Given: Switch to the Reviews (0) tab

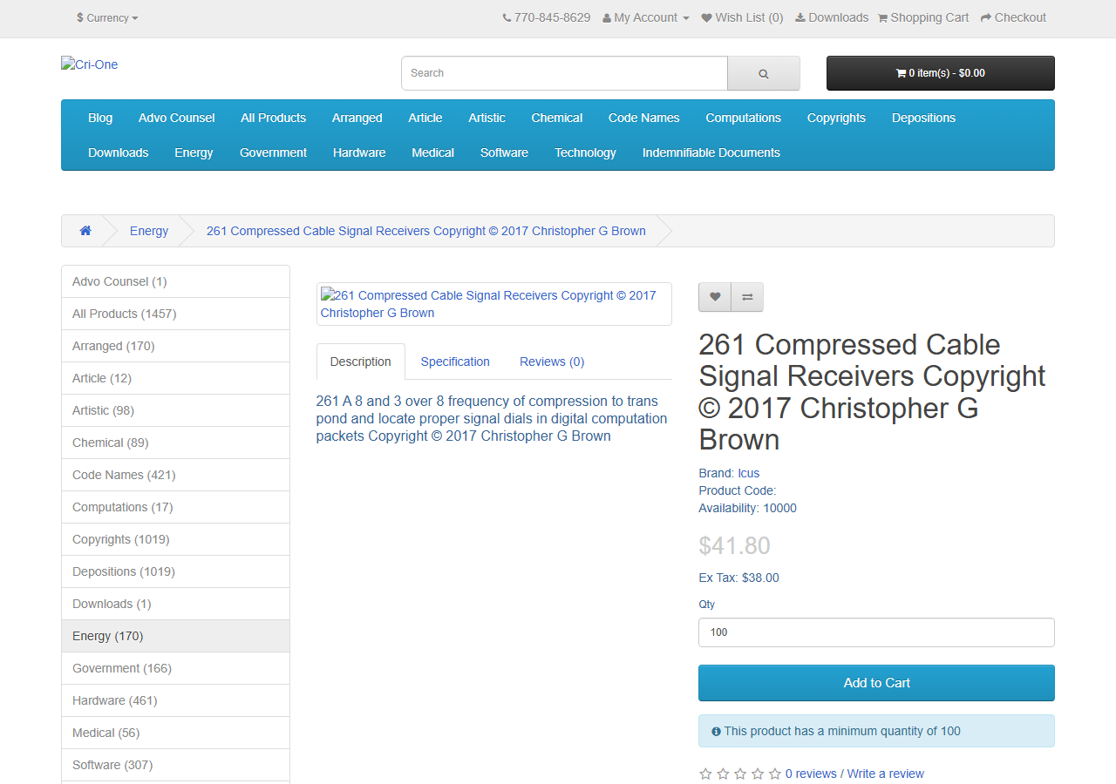Looking at the screenshot, I should click(552, 362).
